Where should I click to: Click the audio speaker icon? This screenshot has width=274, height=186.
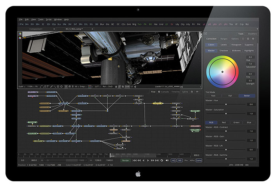click(167, 160)
